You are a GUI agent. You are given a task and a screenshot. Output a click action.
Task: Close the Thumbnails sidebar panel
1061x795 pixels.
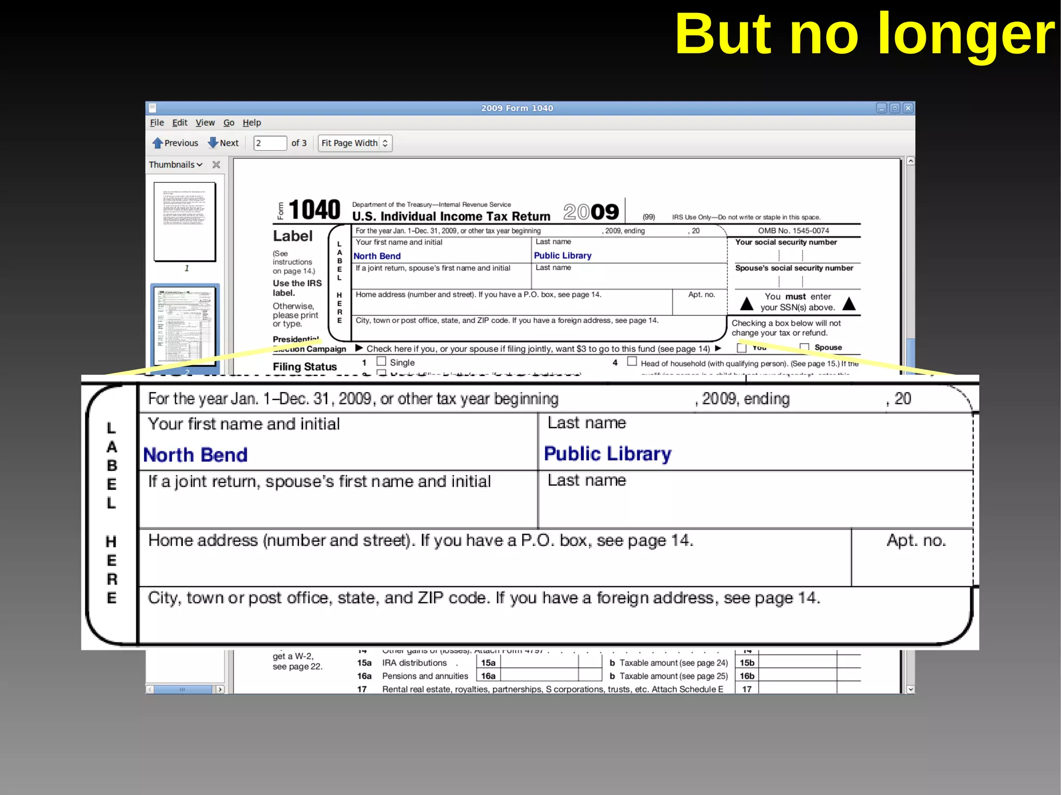click(217, 165)
